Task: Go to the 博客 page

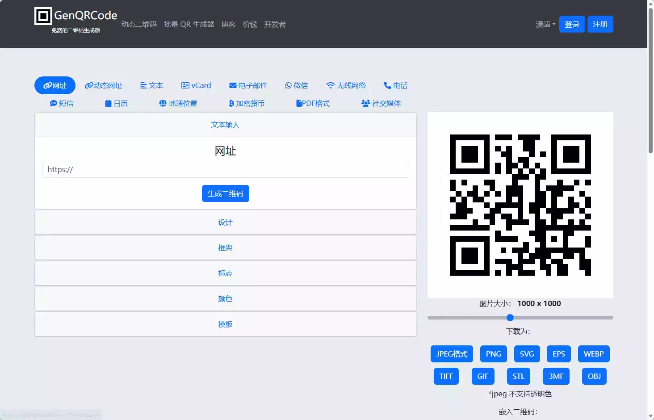Action: 228,24
